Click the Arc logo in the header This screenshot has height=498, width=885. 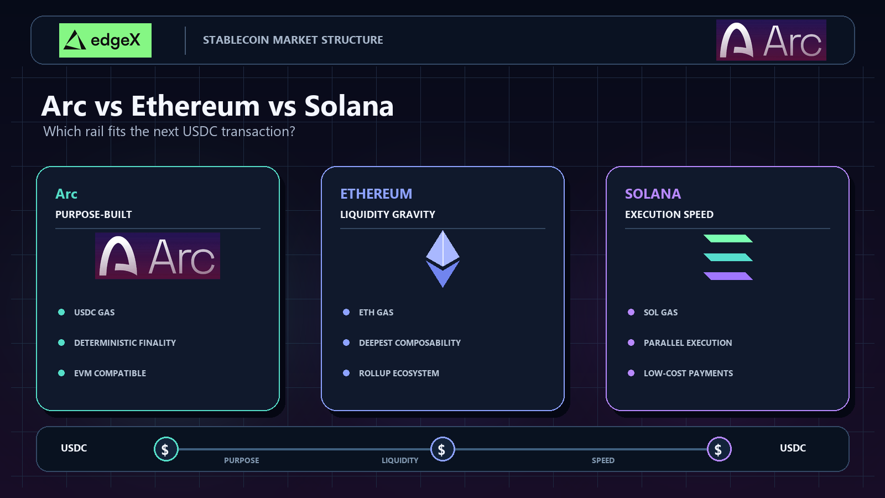point(771,40)
